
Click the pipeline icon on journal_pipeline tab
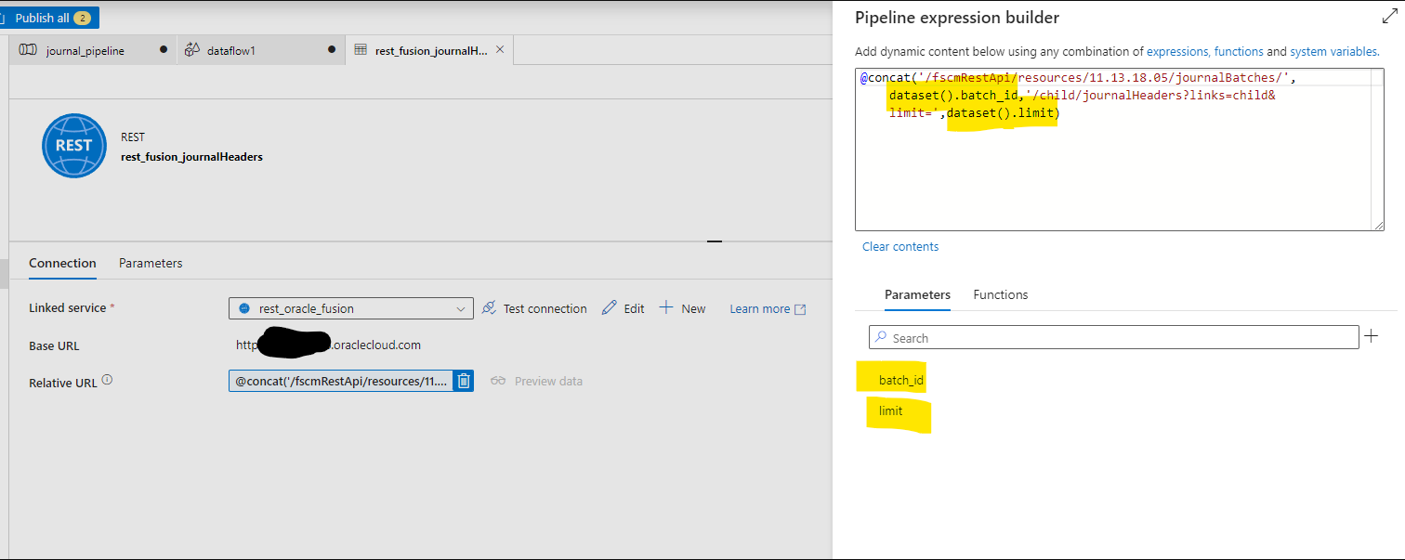(28, 50)
